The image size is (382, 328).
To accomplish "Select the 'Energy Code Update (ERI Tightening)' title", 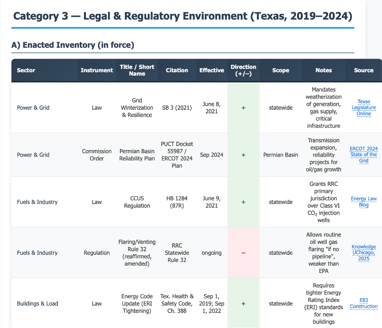I will (x=137, y=304).
